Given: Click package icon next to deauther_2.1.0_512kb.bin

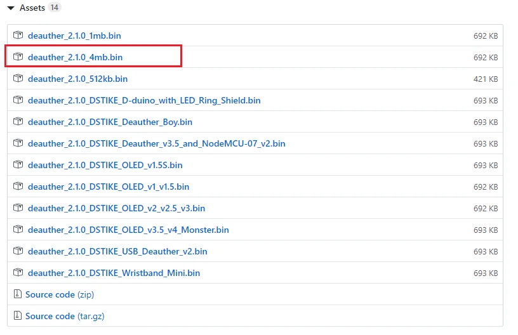Looking at the screenshot, I should pyautogui.click(x=18, y=78).
